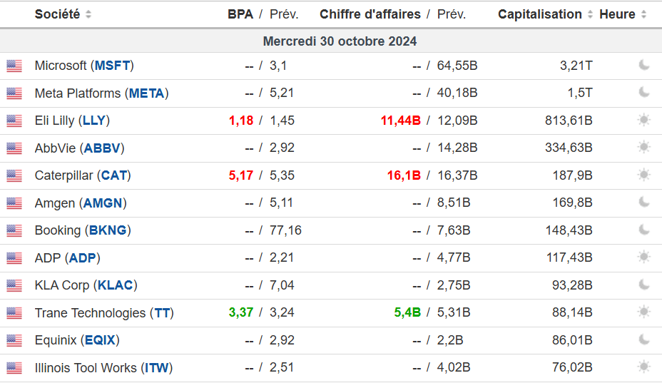Click the US flag icon beside Trane Technologies
This screenshot has height=383, width=662.
(14, 313)
